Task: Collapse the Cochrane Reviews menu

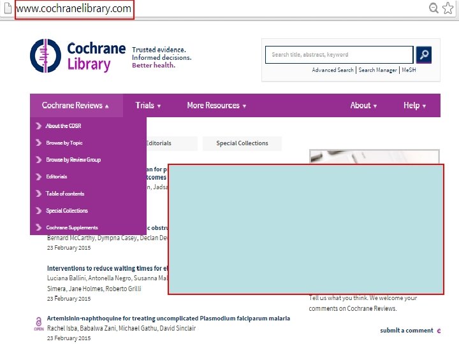Action: 76,105
